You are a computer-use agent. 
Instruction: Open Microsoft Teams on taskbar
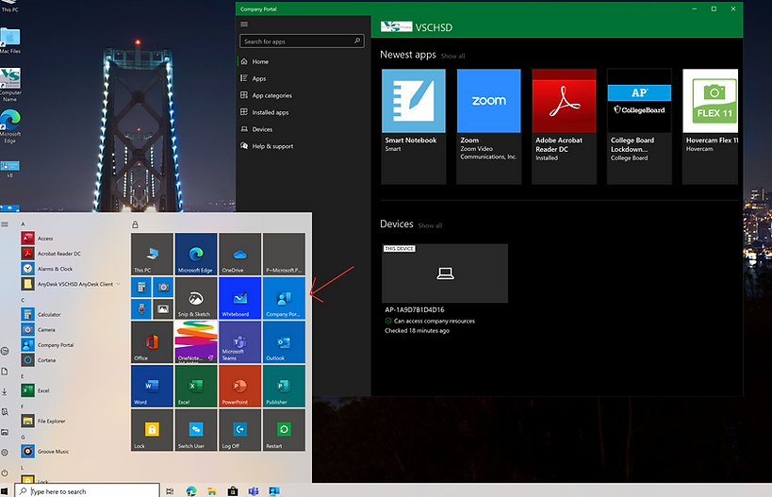coord(254,491)
